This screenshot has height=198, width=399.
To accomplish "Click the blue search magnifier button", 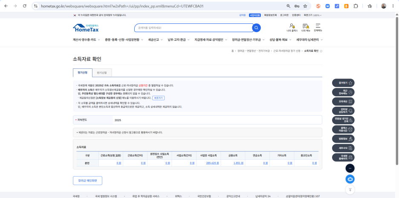I will coord(256,28).
